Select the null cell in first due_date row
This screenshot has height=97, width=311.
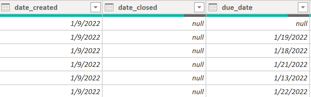click(258, 24)
